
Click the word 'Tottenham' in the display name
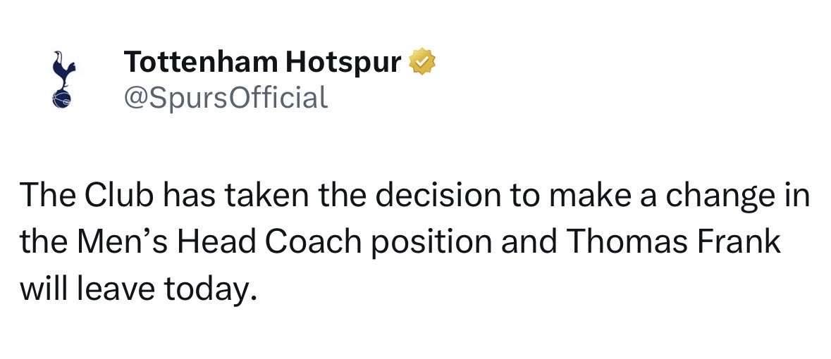pos(200,62)
